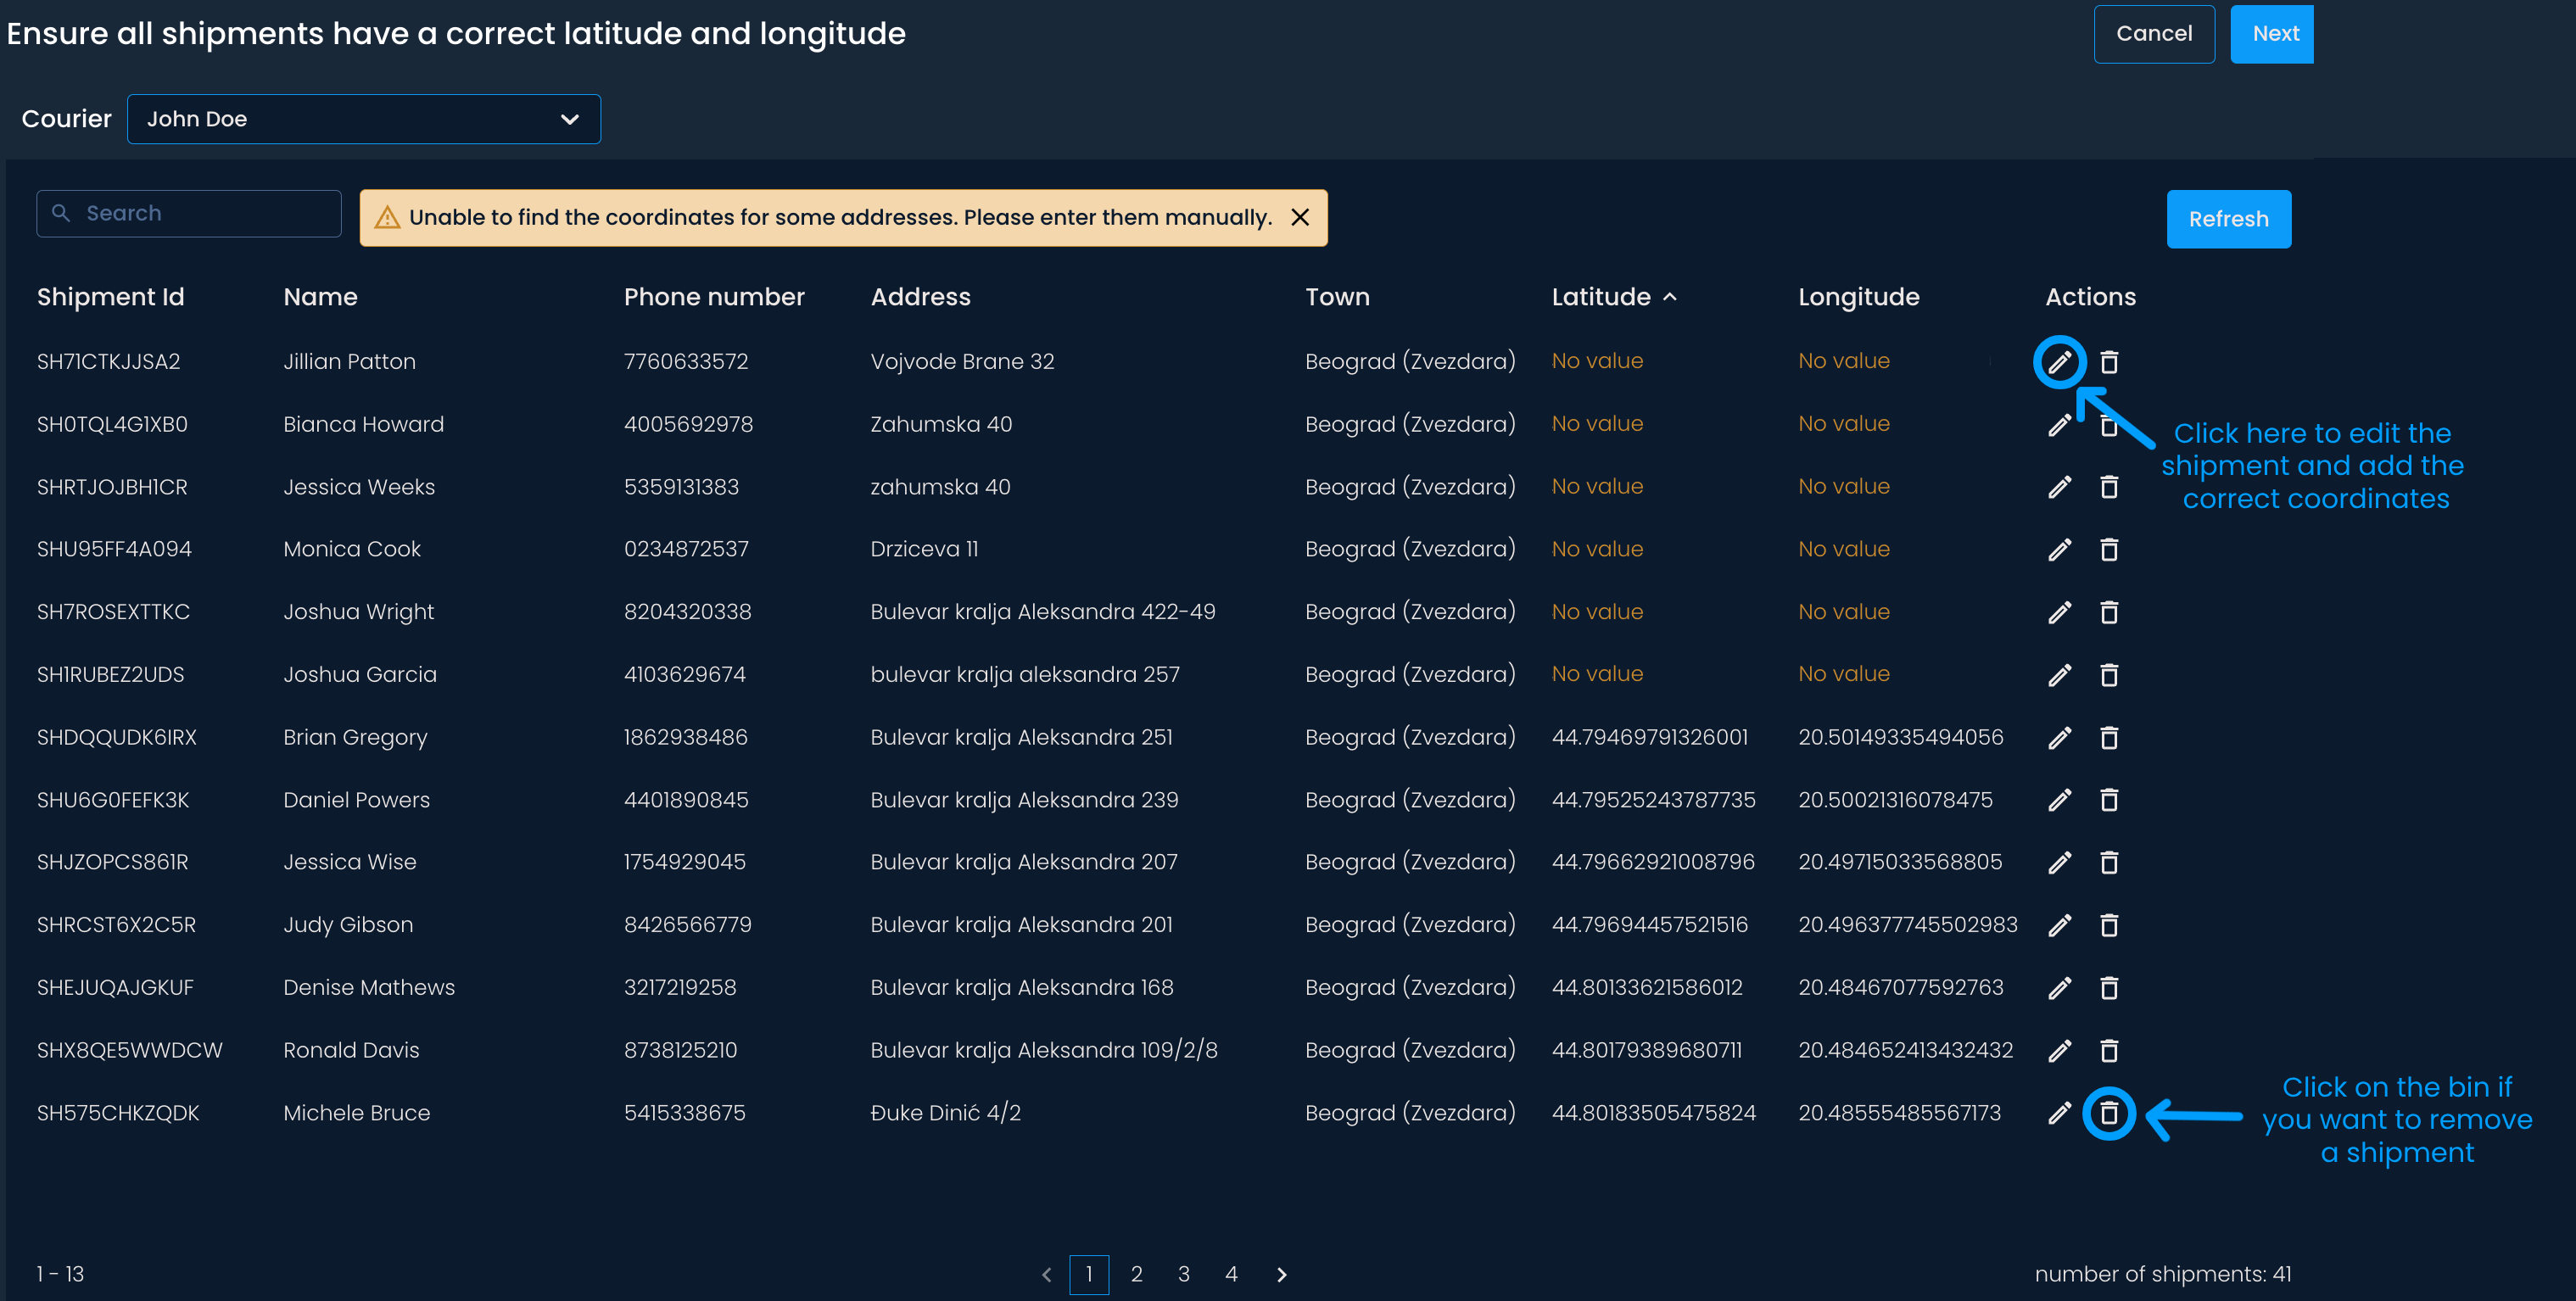Viewport: 2576px width, 1301px height.
Task: Go to page 2 of shipments
Action: coord(1136,1274)
